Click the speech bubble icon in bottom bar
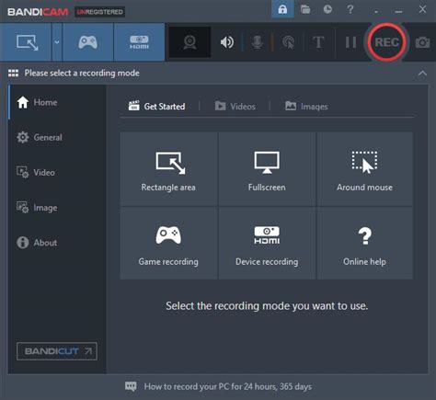Viewport: 436px width, 400px height. pyautogui.click(x=131, y=386)
